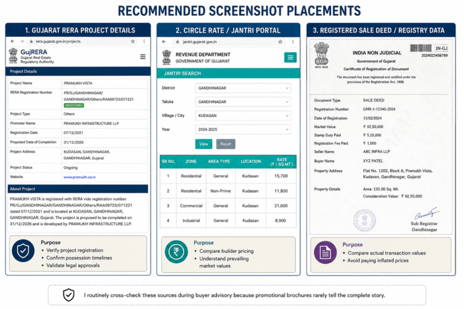This screenshot has width=464, height=309.
Task: Click GujRERA emblem logo
Action: click(x=13, y=56)
